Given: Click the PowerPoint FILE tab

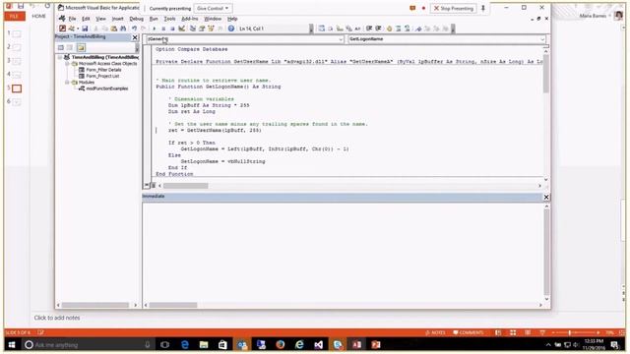Looking at the screenshot, I should (x=14, y=16).
